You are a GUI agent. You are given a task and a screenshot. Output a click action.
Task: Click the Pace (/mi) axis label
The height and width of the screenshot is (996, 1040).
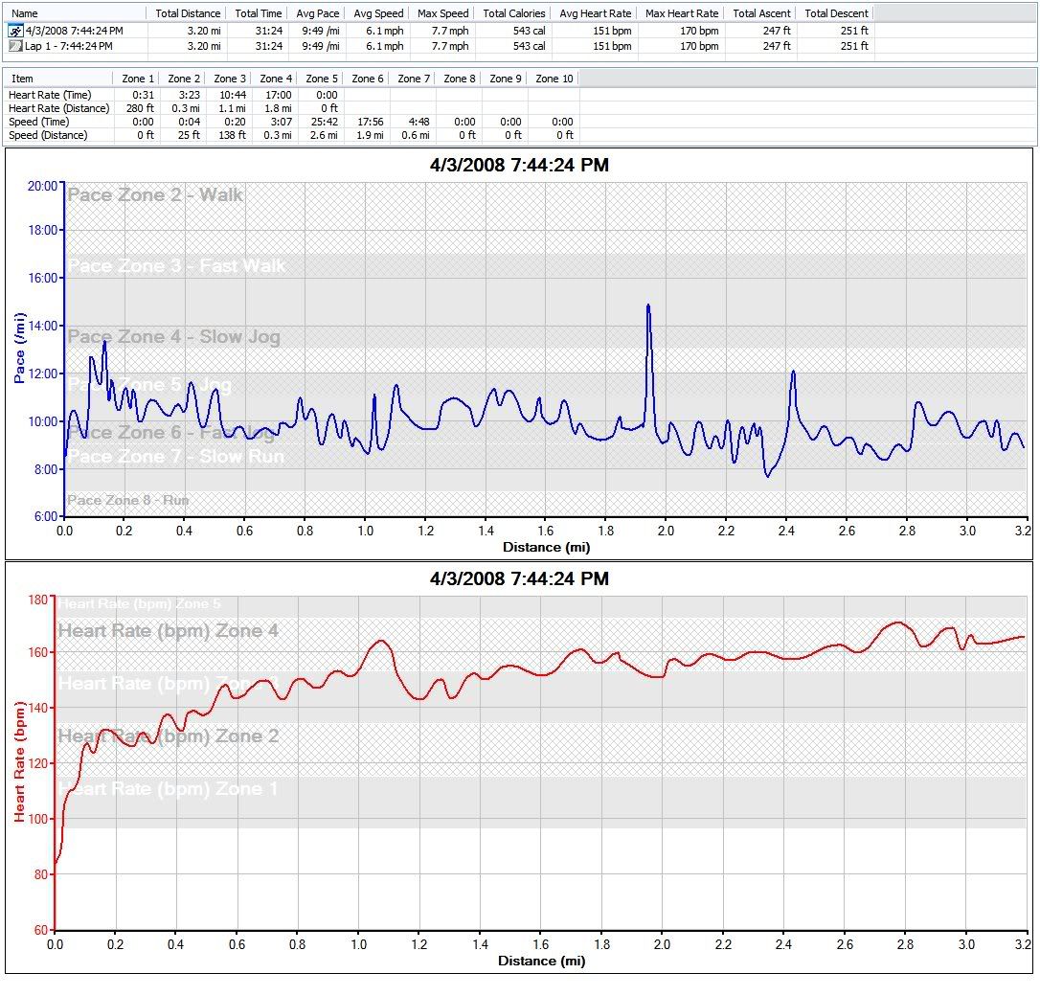pyautogui.click(x=19, y=349)
